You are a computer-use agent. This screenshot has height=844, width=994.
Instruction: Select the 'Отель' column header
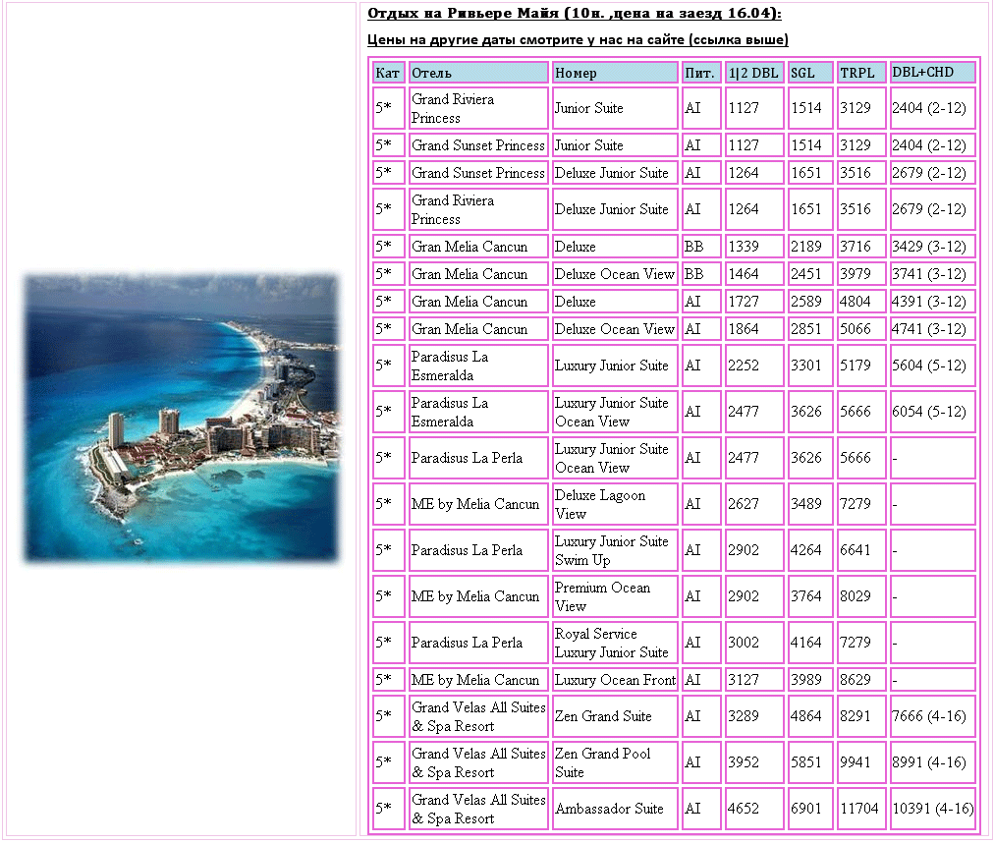point(477,73)
